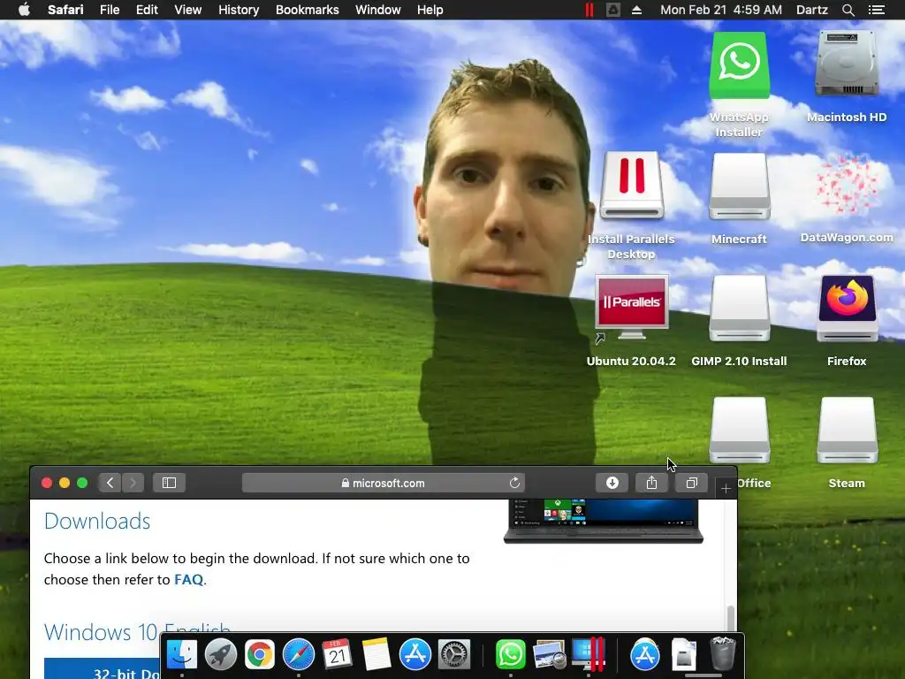This screenshot has width=905, height=679.
Task: Open the documents stack beside the Trash
Action: point(684,654)
